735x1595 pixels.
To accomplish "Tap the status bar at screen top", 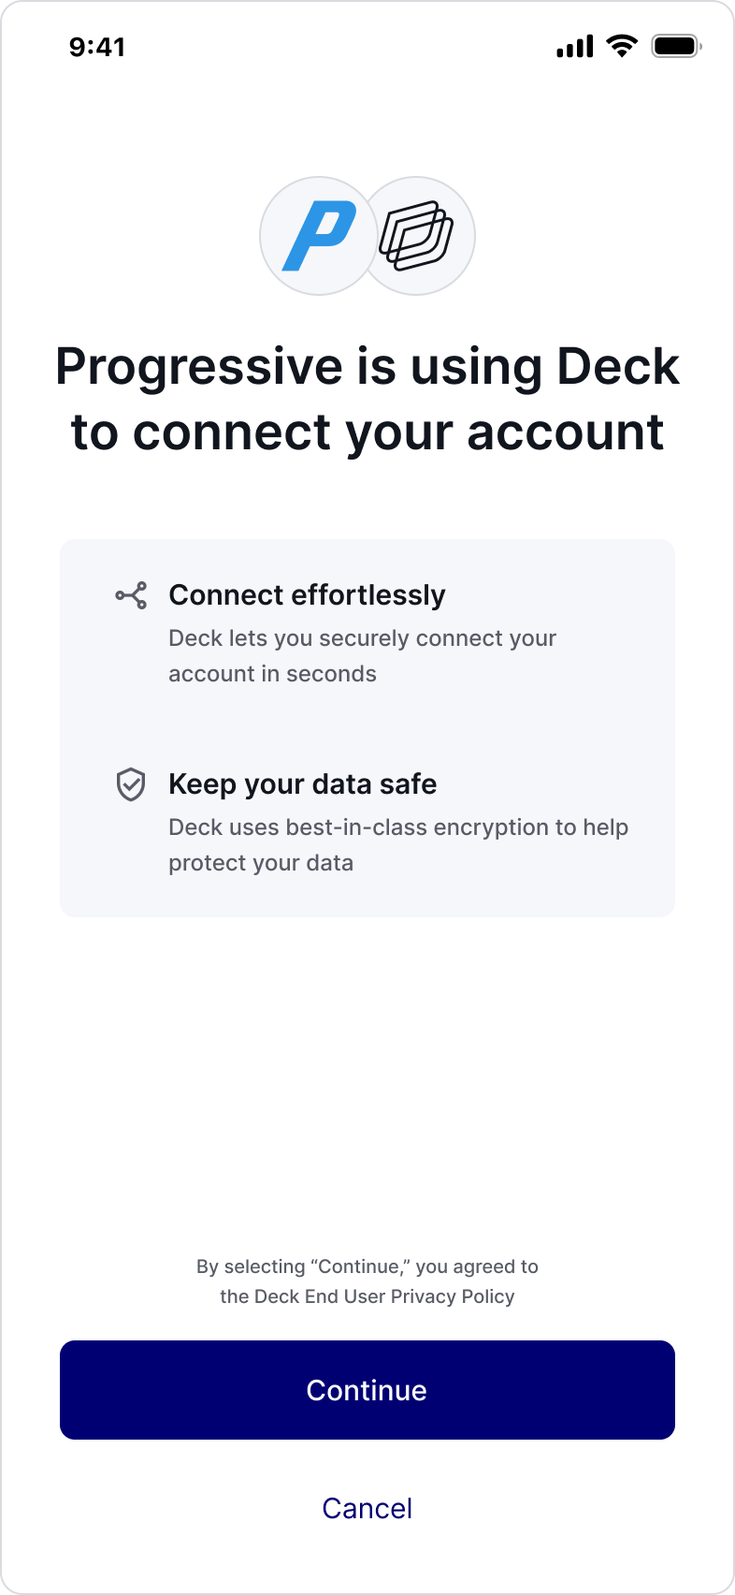I will 367,45.
